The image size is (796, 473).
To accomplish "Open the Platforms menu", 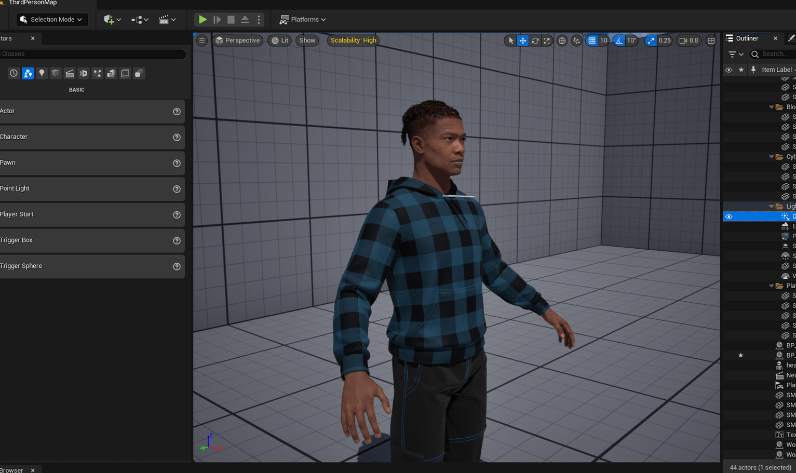I will pyautogui.click(x=303, y=20).
